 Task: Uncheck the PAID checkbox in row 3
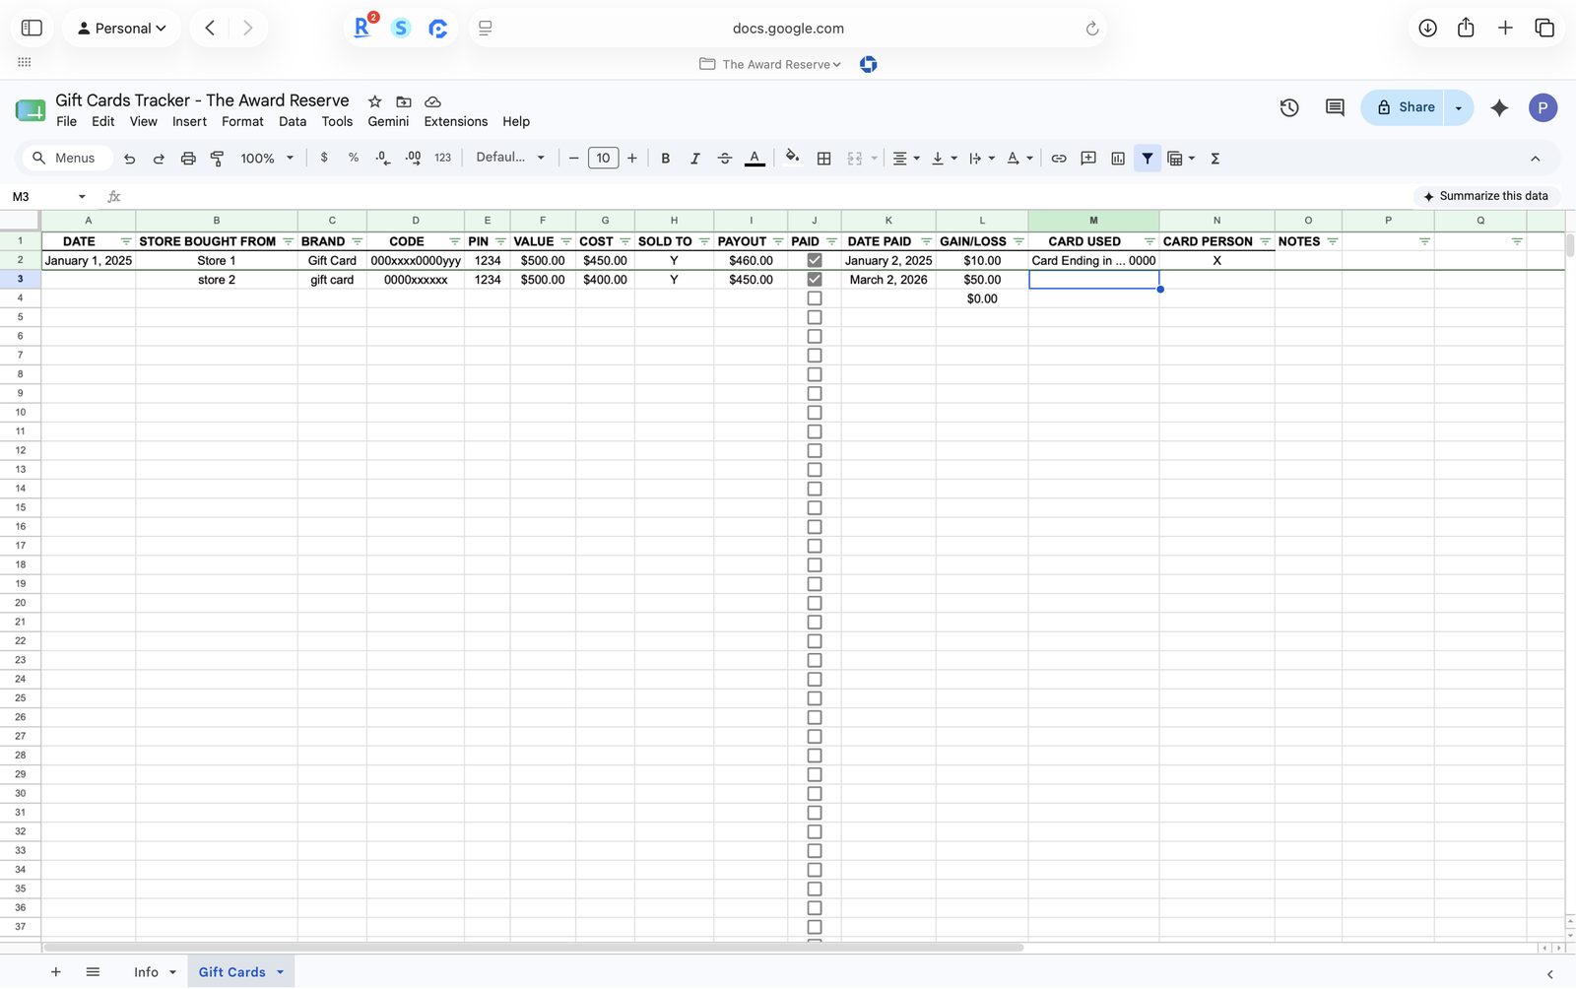pyautogui.click(x=815, y=280)
